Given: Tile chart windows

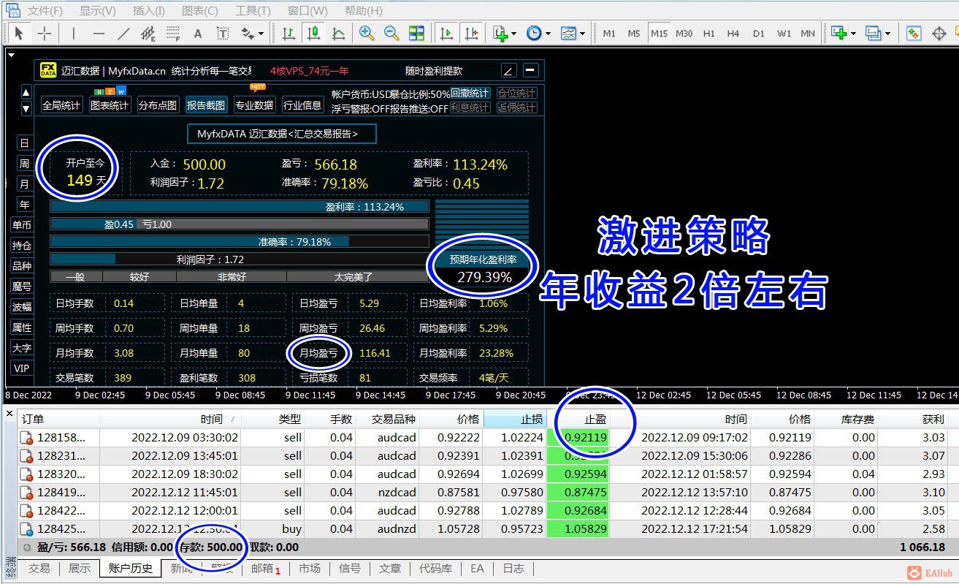Looking at the screenshot, I should click(416, 33).
